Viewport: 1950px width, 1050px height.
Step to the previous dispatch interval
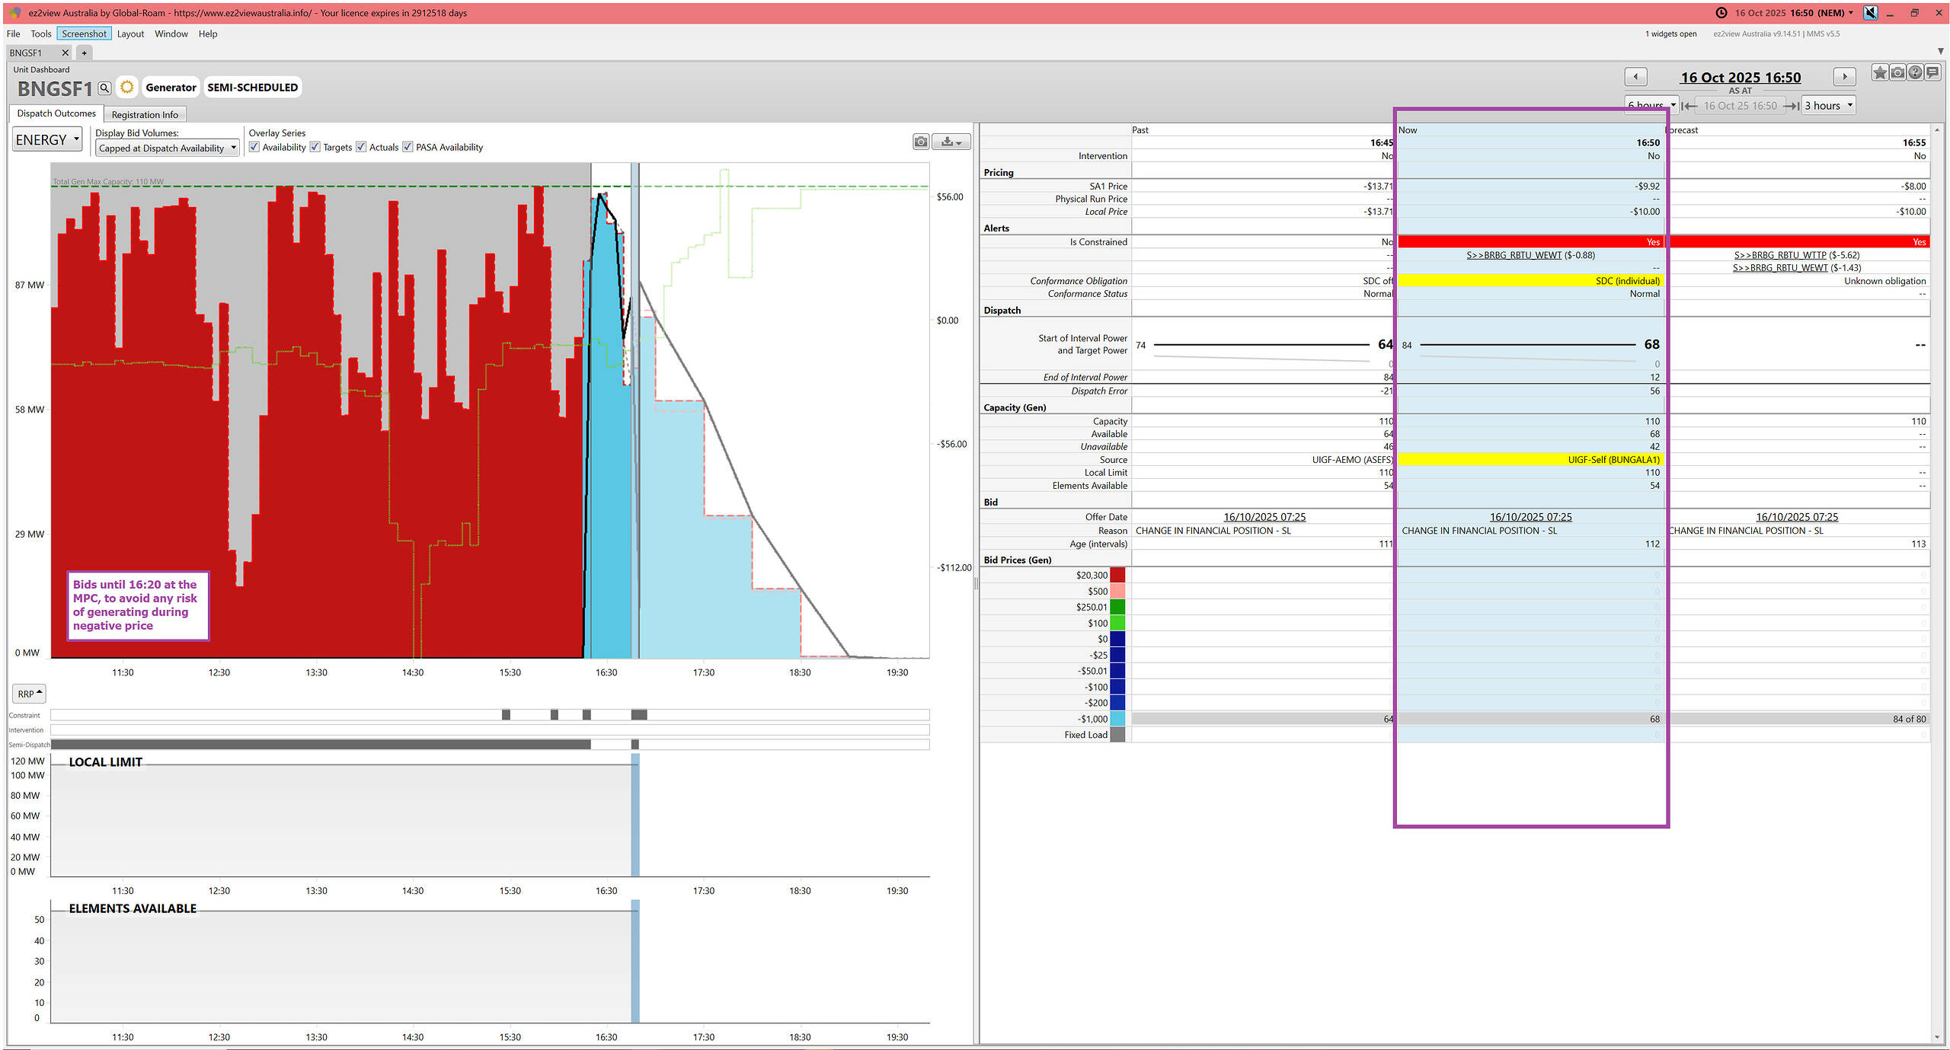pos(1635,77)
